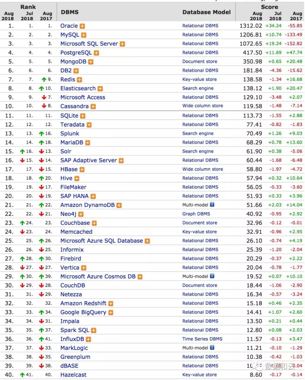Screen dimensions: 305x380
Task: Open the Search engine link in Elasticsearch row
Action: click(198, 88)
